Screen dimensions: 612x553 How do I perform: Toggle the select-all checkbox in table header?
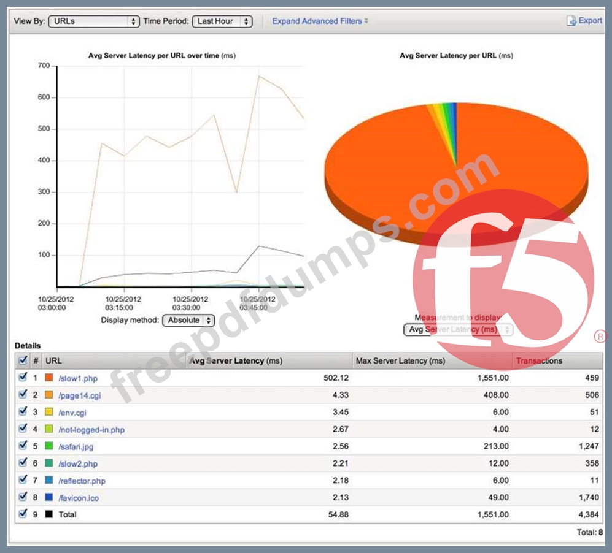point(23,360)
